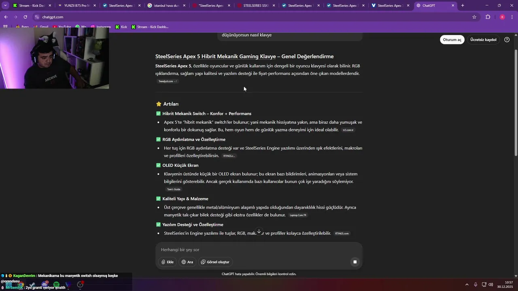
Task: Open the browser extensions menu
Action: (488, 17)
